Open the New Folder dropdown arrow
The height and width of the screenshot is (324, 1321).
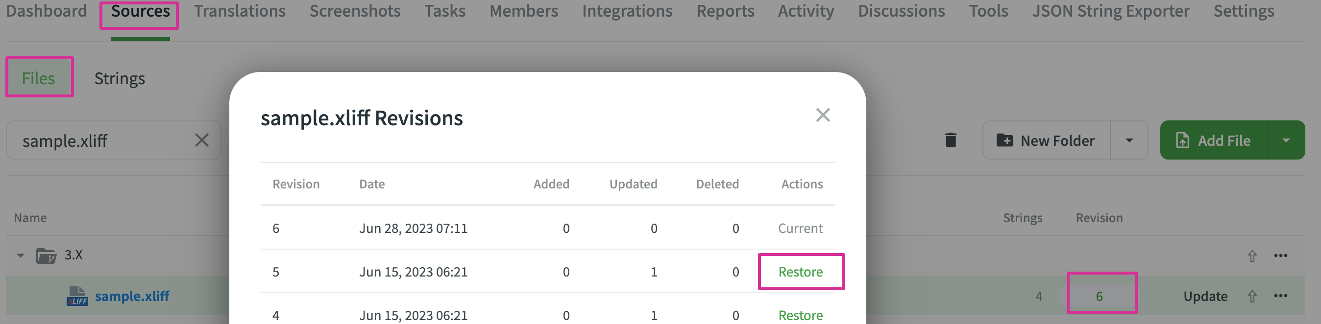[x=1129, y=140]
